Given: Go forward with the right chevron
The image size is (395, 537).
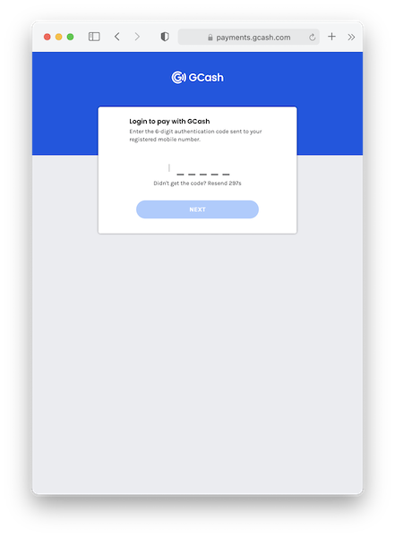Looking at the screenshot, I should 137,37.
